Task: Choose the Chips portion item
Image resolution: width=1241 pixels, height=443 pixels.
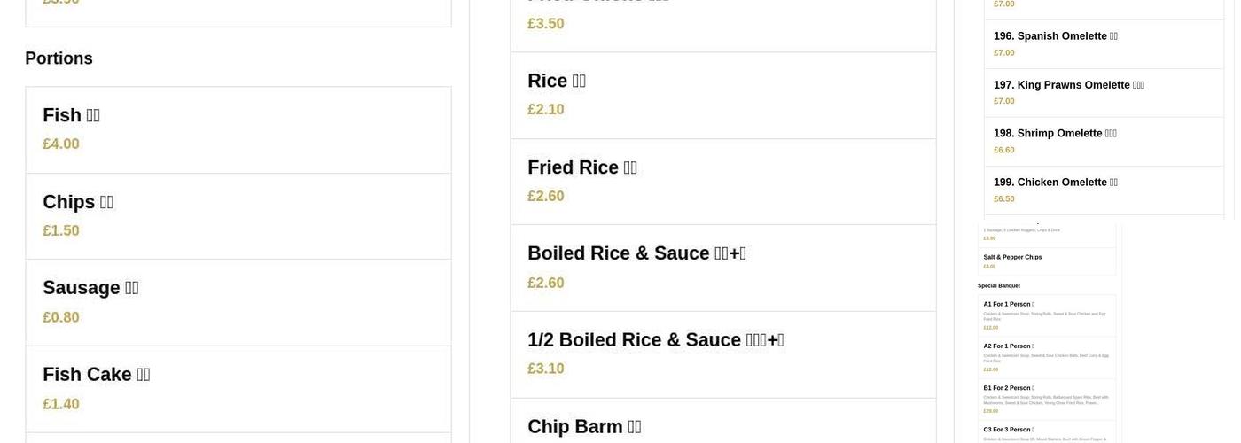Action: (238, 216)
